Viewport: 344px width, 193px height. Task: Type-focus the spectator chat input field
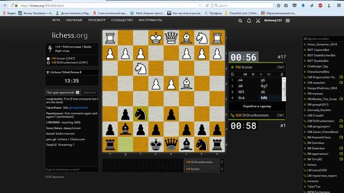pos(71,169)
